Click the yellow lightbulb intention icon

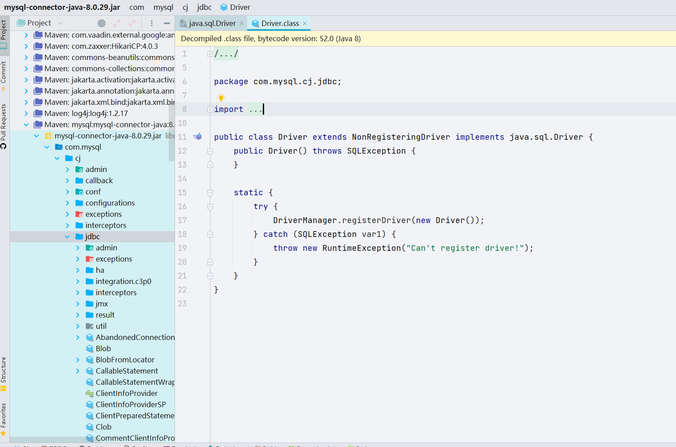(x=221, y=97)
